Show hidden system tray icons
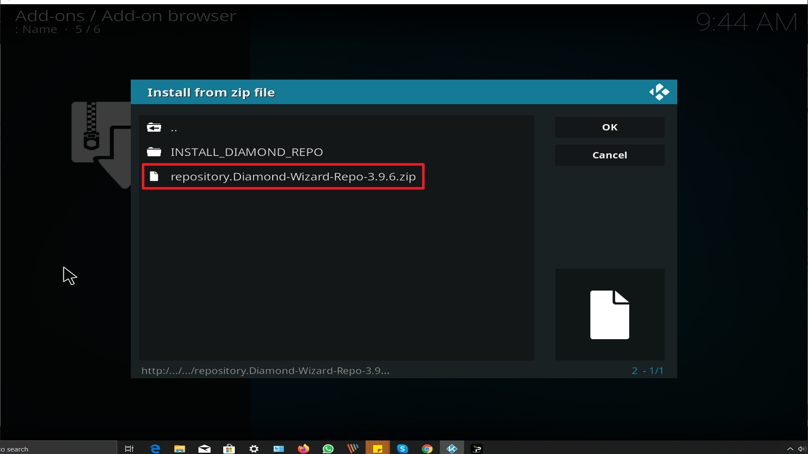808x454 pixels. coord(790,449)
